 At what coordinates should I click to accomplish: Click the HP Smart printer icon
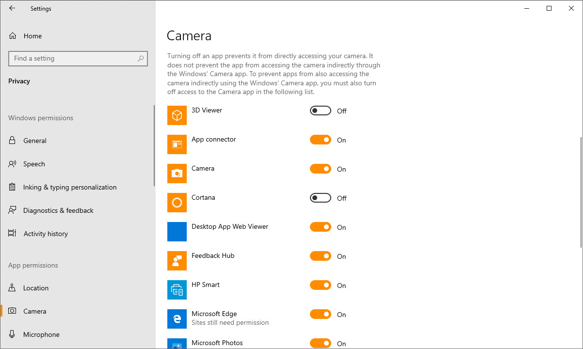[177, 290]
